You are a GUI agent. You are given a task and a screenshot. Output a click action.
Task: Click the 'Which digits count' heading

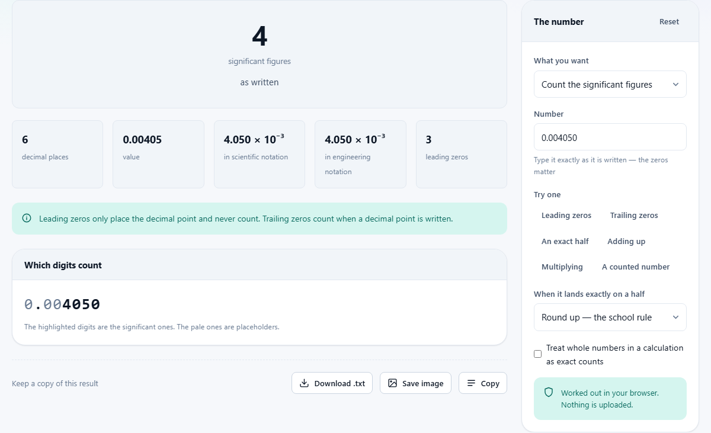(x=63, y=265)
